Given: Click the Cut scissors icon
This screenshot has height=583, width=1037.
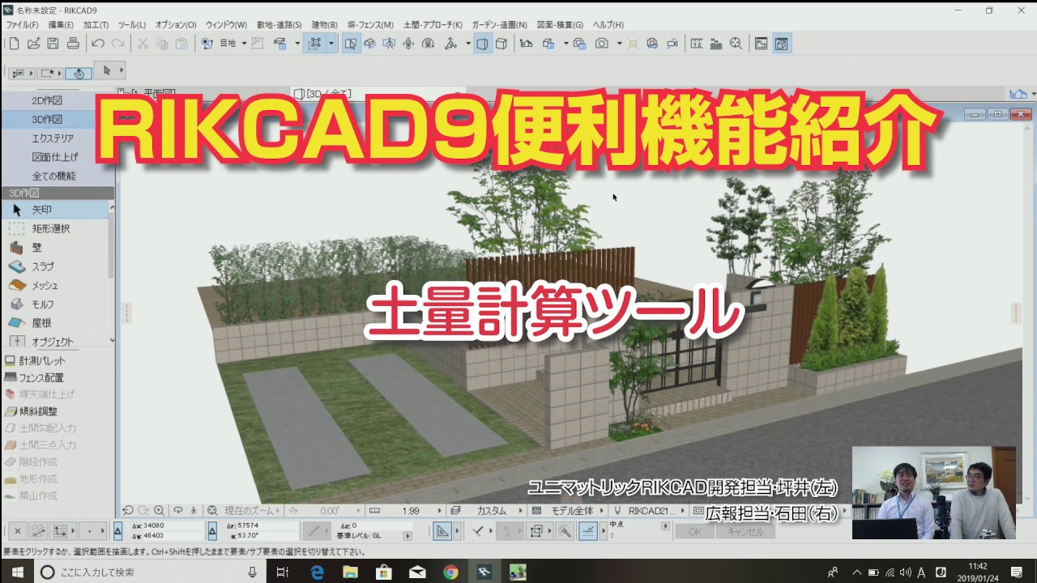Looking at the screenshot, I should (x=143, y=44).
